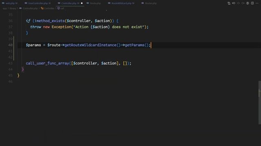Click the file icon on RouteWildcard.php tab

(x=109, y=3)
